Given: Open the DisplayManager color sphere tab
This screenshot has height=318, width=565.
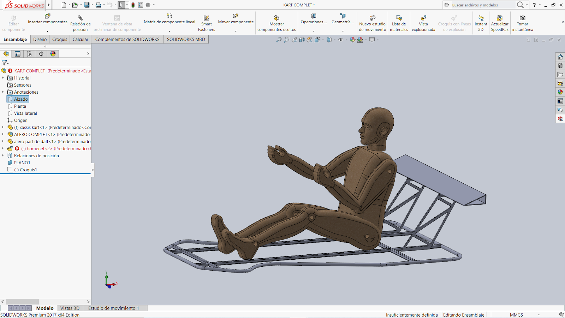Looking at the screenshot, I should (53, 54).
